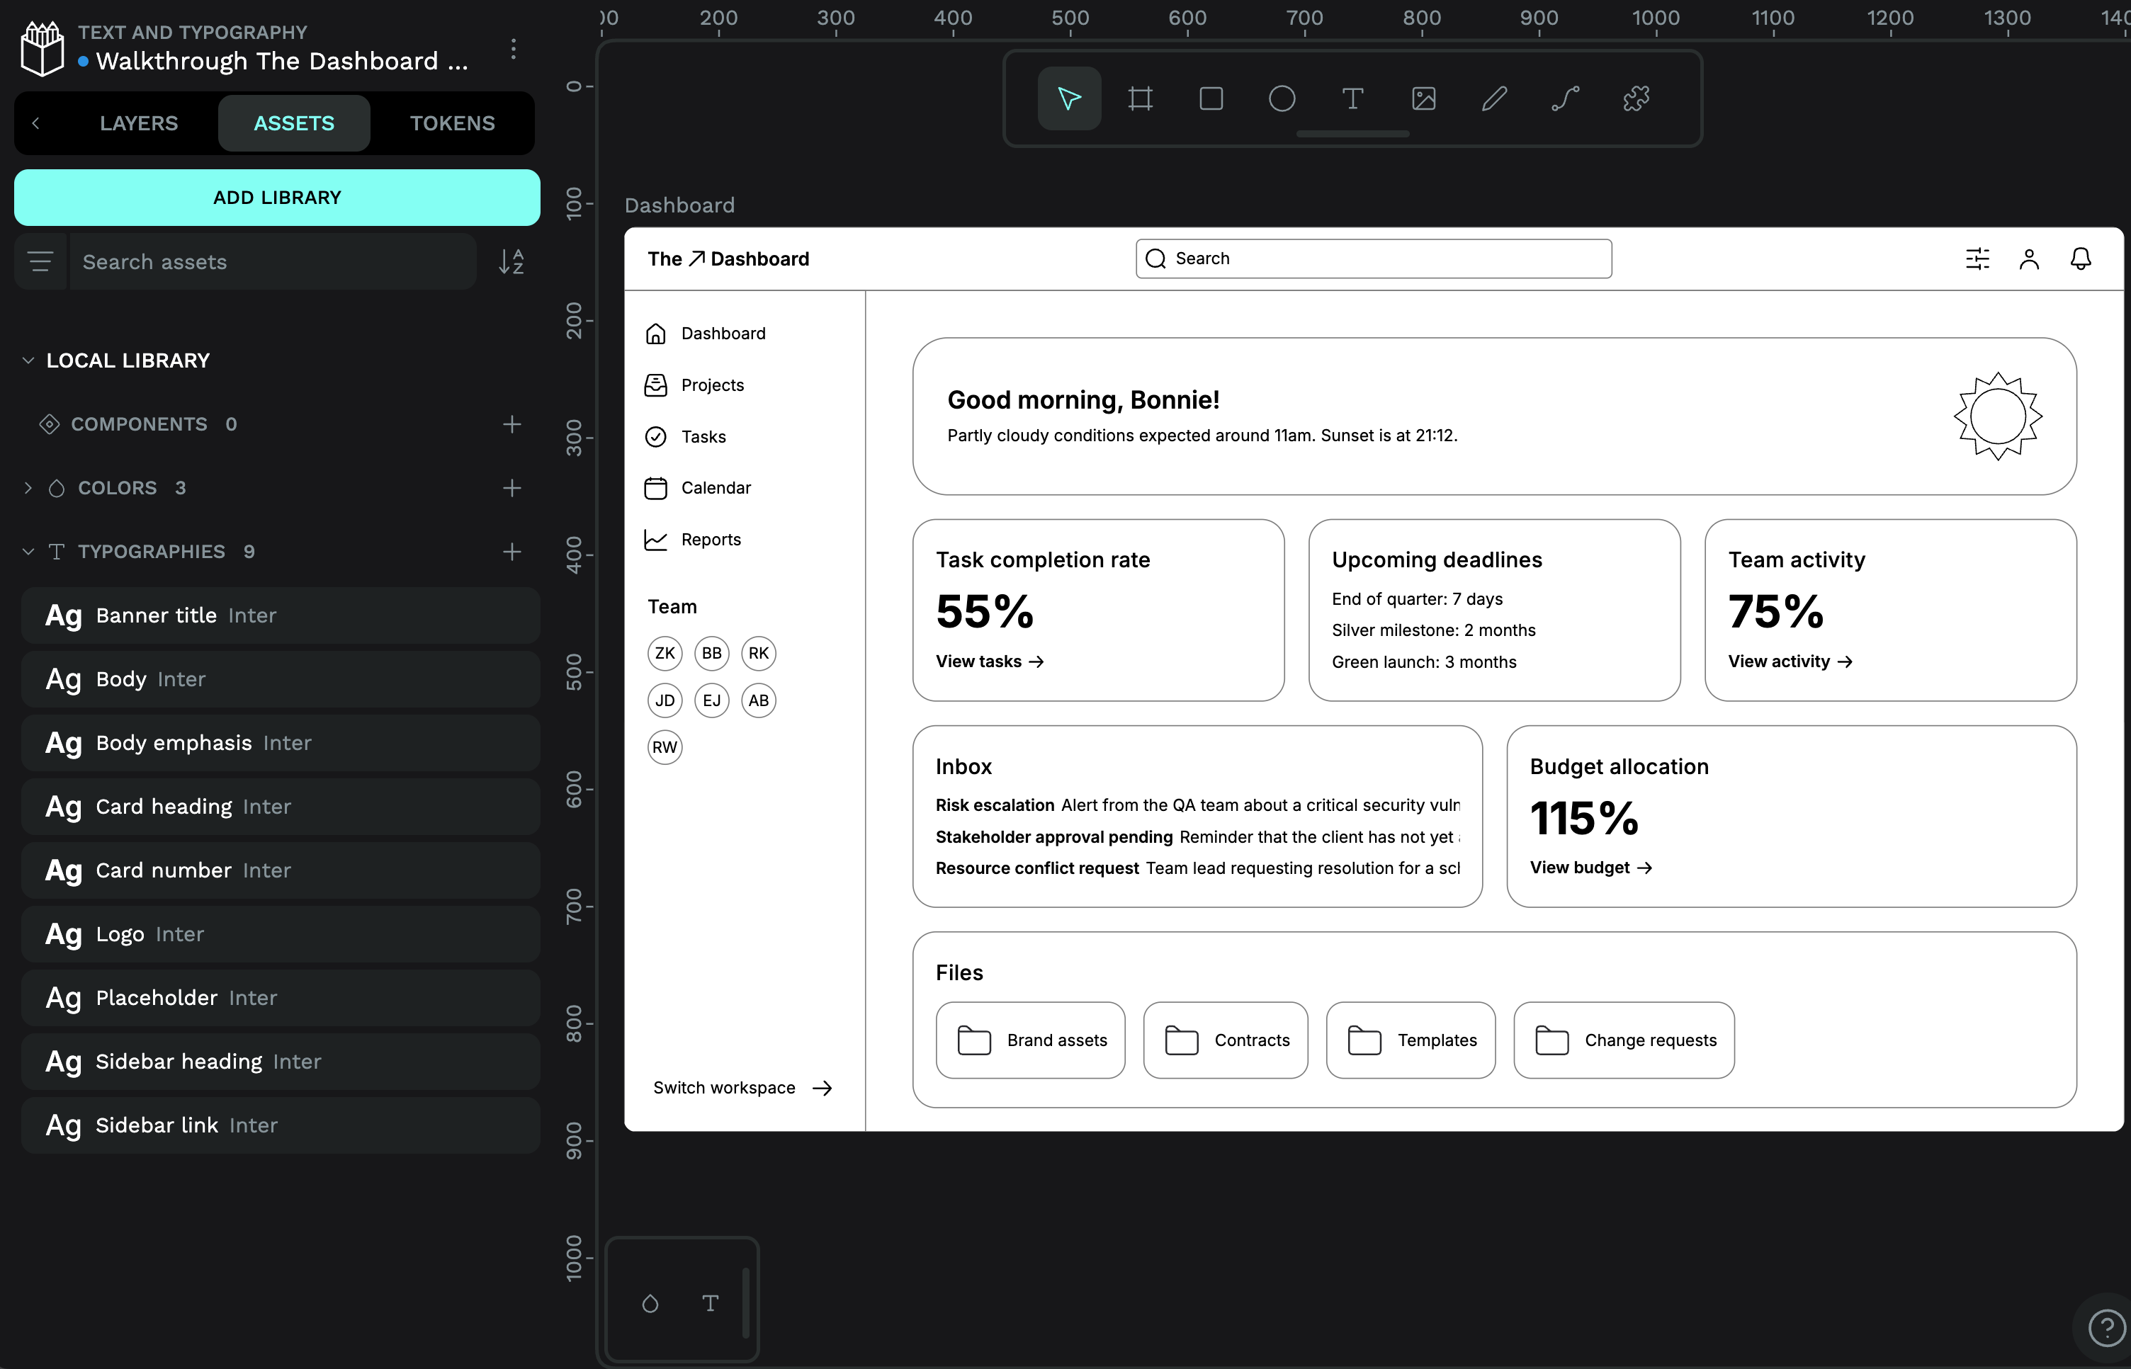Select the Image insert tool
Image resolution: width=2131 pixels, height=1369 pixels.
click(1423, 98)
